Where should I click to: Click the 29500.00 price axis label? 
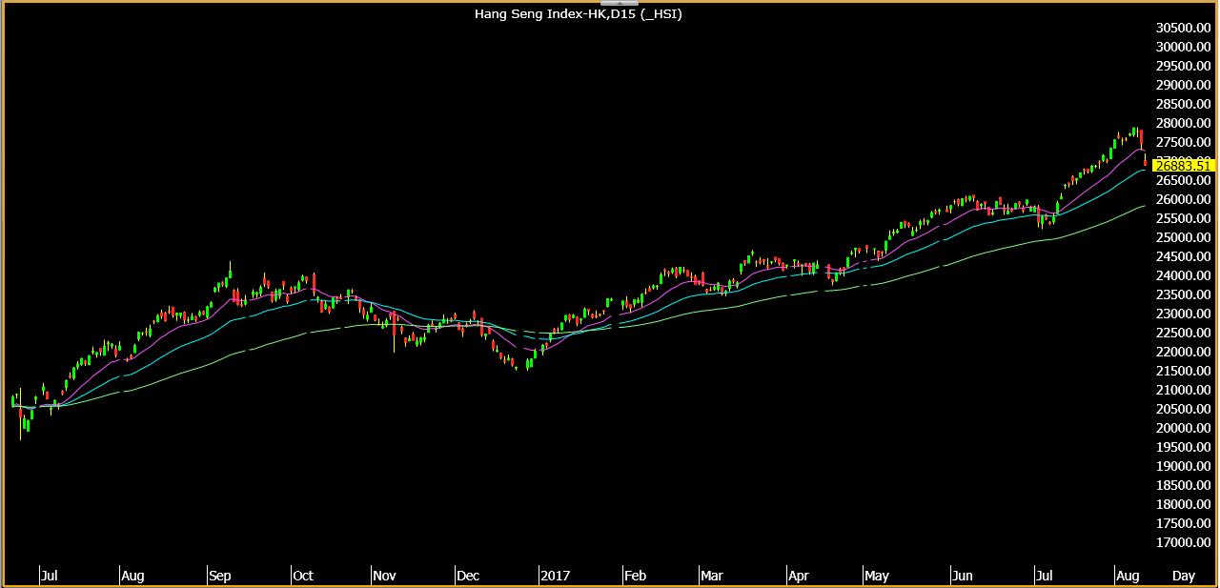pos(1182,66)
